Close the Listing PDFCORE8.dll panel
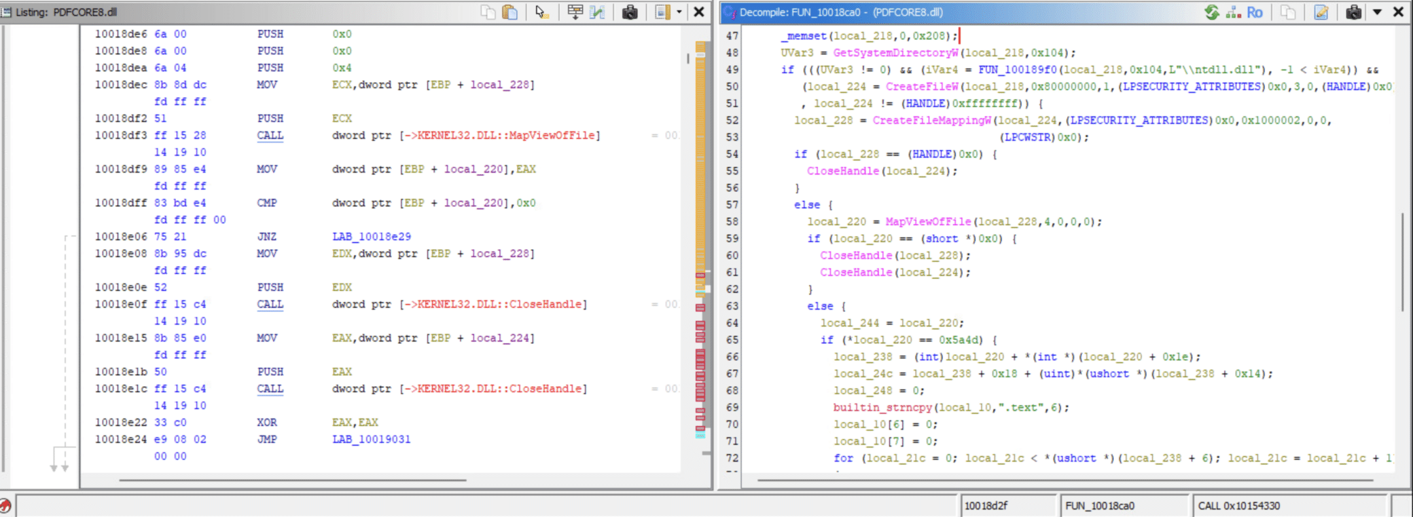This screenshot has height=517, width=1413. (x=698, y=12)
